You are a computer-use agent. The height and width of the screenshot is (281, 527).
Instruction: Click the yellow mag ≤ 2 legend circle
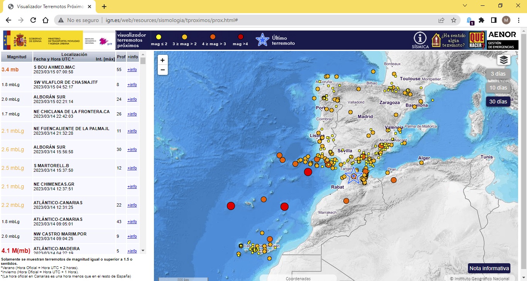pyautogui.click(x=158, y=37)
